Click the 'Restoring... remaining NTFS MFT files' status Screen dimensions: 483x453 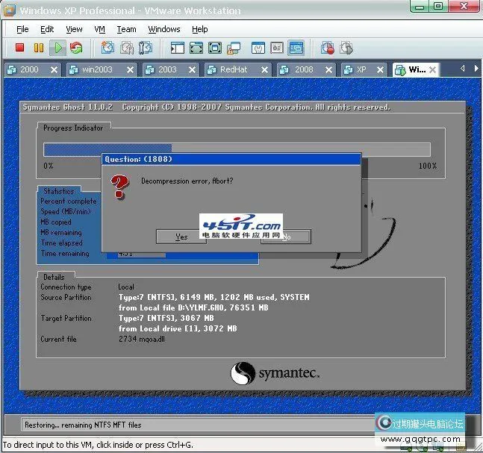coord(83,425)
